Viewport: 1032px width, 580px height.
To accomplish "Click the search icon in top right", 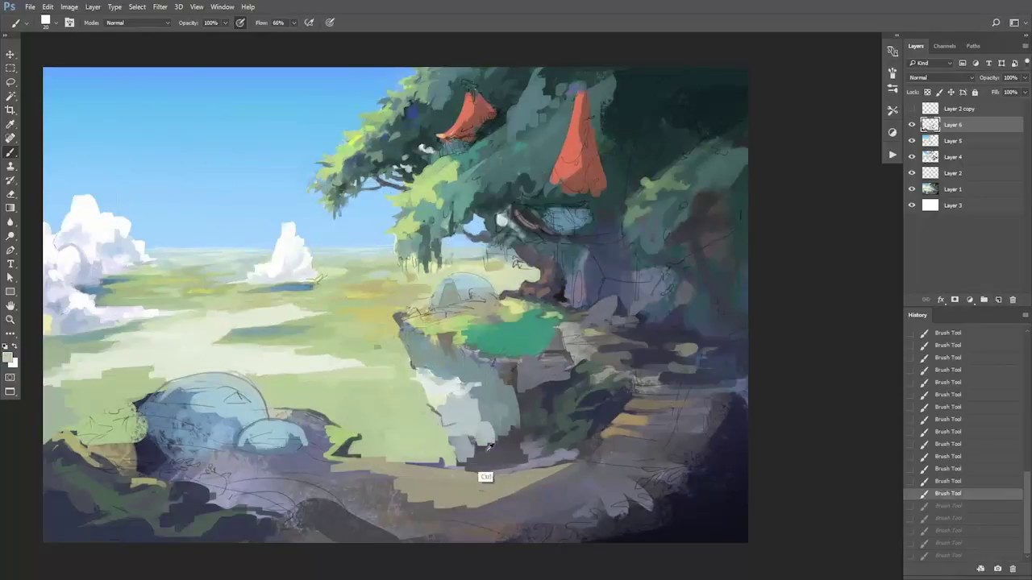I will click(x=996, y=23).
